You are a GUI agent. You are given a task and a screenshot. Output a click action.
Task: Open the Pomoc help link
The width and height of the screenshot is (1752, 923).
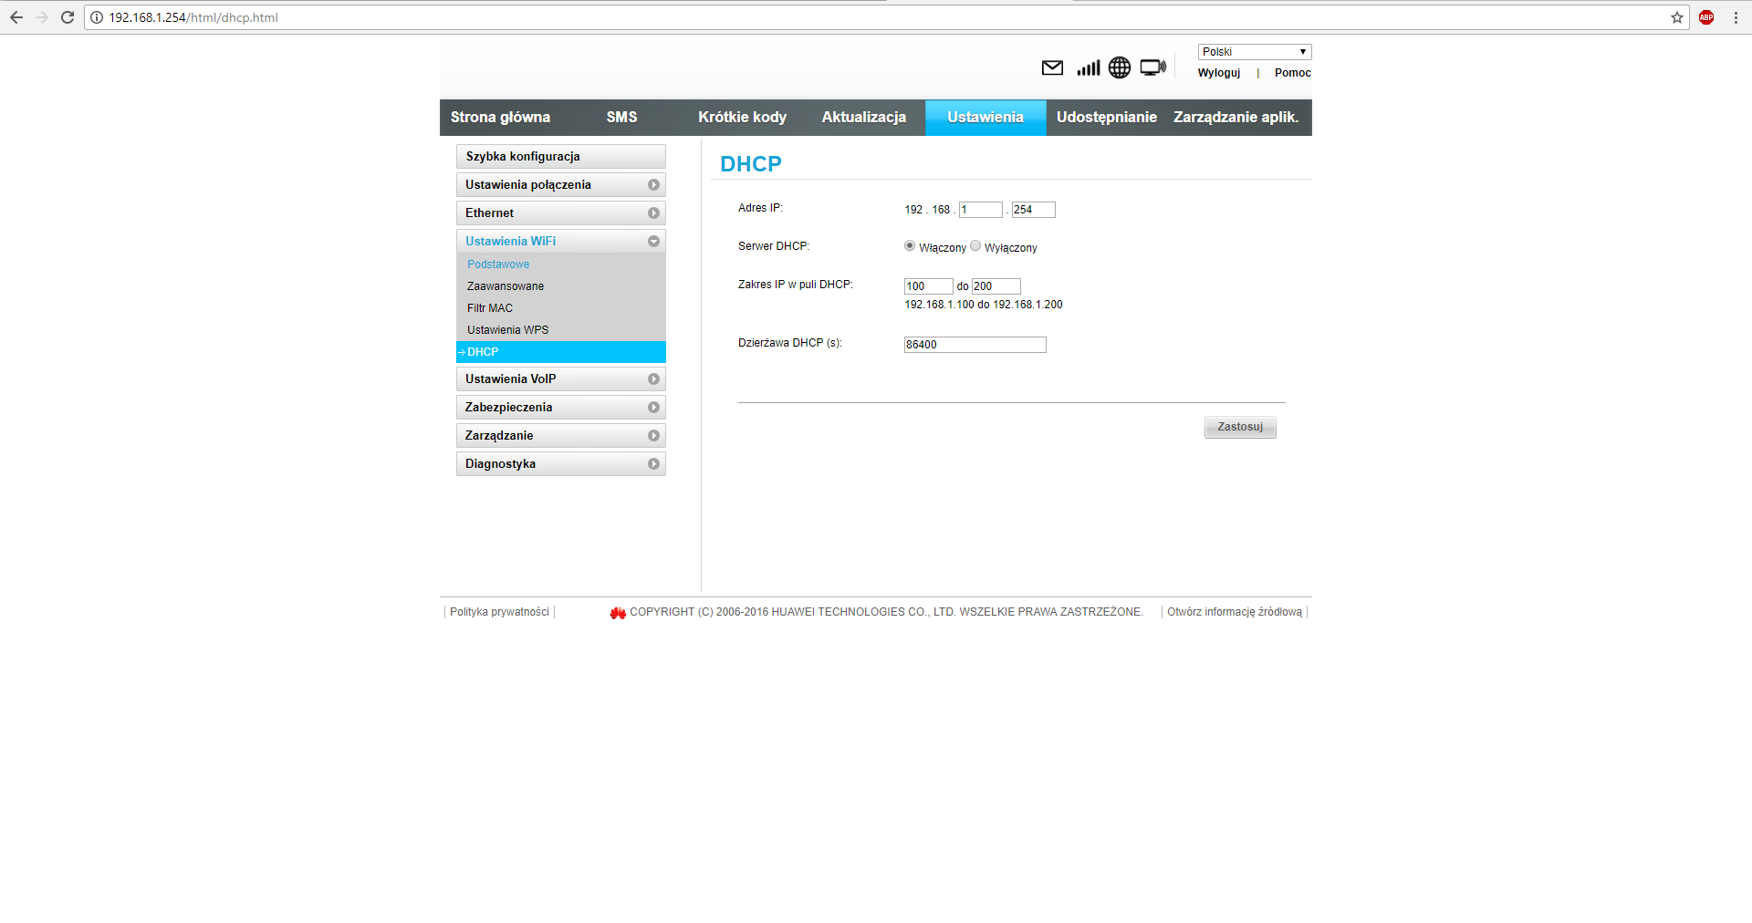(1293, 73)
